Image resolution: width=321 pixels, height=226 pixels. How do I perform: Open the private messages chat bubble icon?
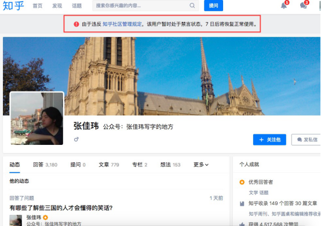pos(304,5)
